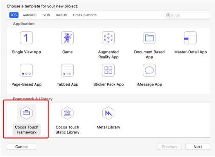
Task: Choose the Page-Based App template icon
Action: coord(26,70)
